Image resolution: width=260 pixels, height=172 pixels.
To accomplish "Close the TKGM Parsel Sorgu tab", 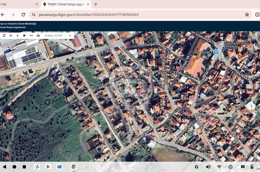I will point(88,4).
